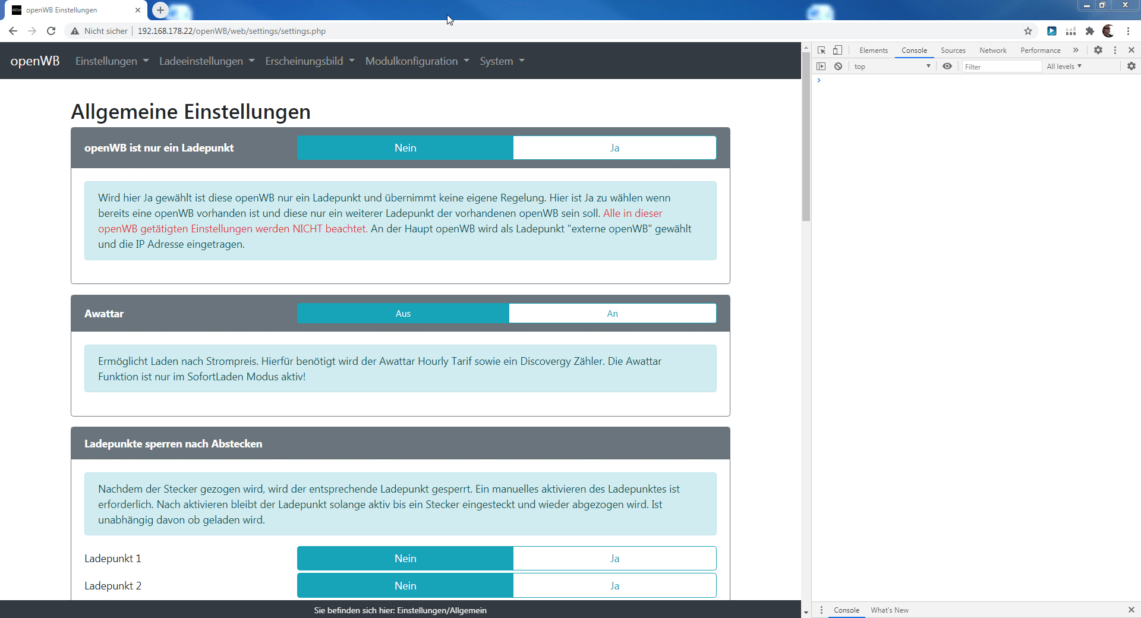
Task: Click the live expression eye icon
Action: click(947, 67)
